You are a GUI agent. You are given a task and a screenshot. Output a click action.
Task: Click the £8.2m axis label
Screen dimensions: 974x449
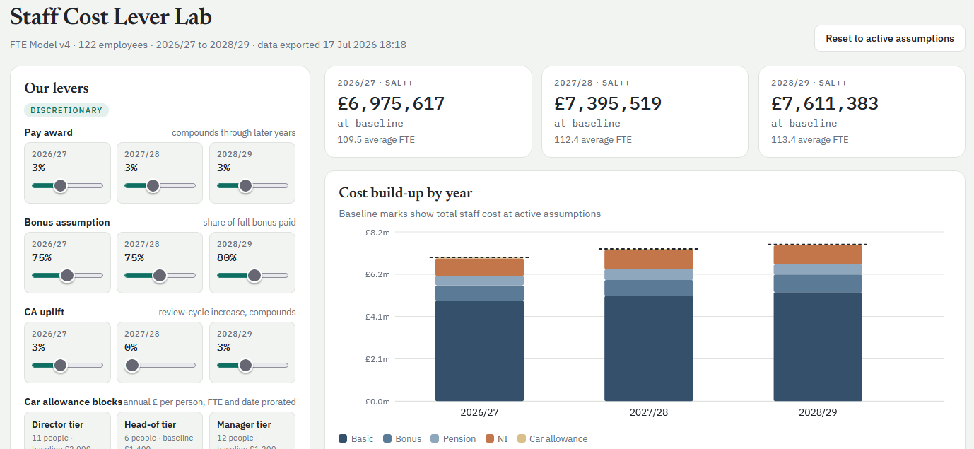(x=377, y=232)
